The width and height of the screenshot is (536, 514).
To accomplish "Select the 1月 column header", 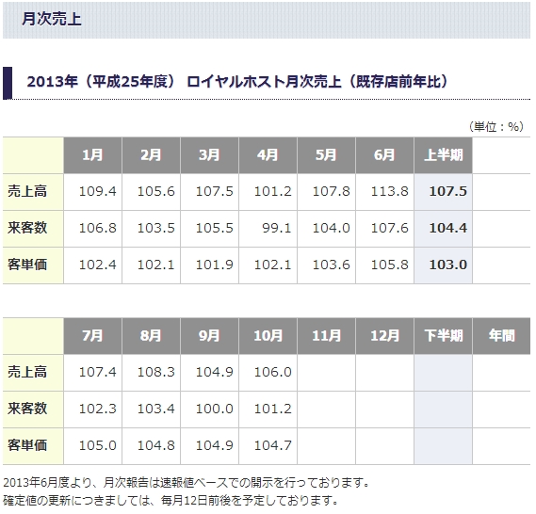I will click(x=92, y=155).
